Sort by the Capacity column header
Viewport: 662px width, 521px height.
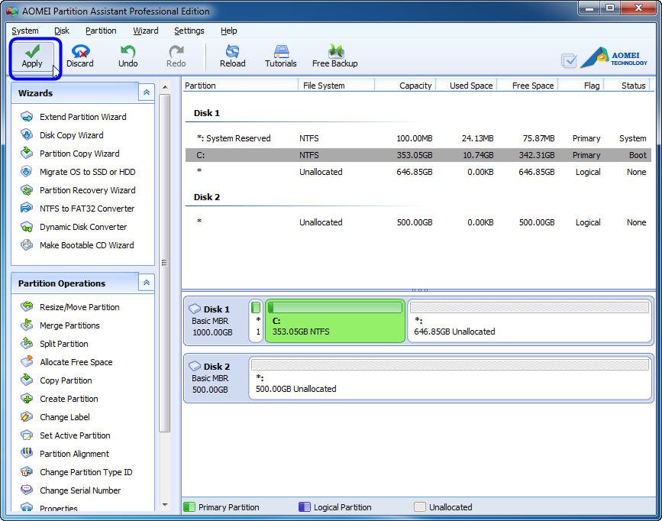[415, 86]
